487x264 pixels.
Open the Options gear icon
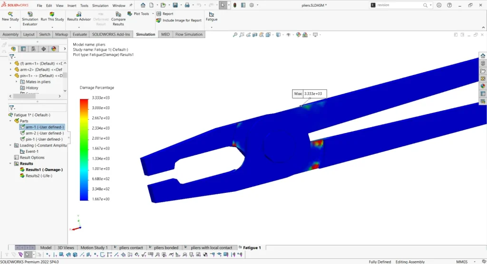pos(252,5)
